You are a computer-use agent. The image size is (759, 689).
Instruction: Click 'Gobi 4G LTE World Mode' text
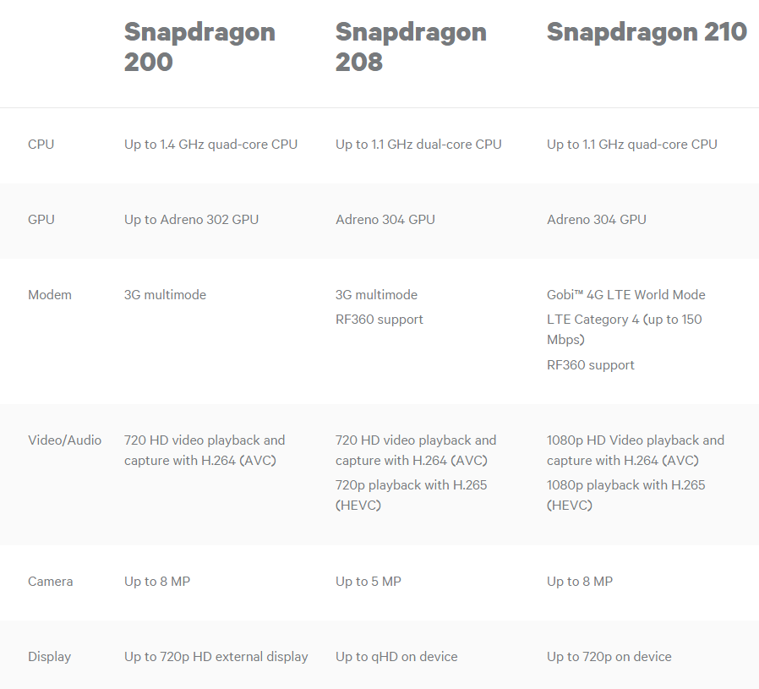[x=626, y=295]
